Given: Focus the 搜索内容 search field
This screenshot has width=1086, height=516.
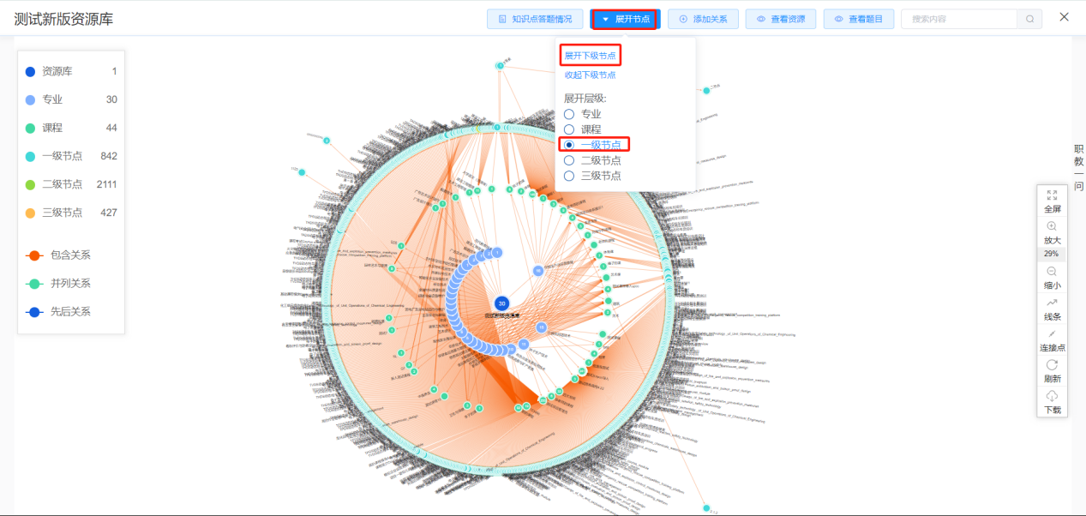Looking at the screenshot, I should click(959, 19).
